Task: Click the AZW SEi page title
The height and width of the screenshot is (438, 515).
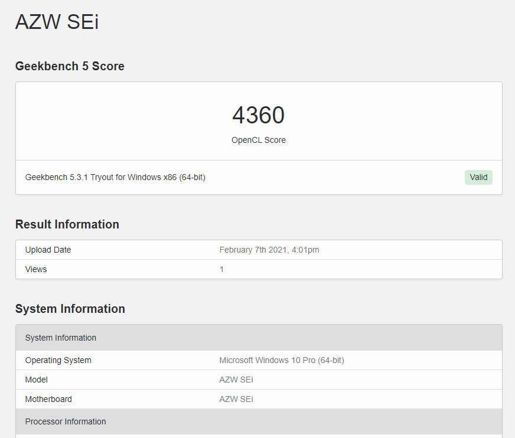Action: pos(57,22)
